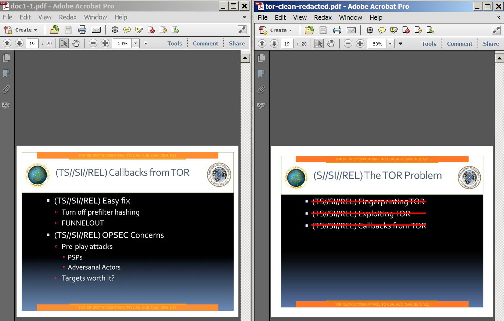Open Comment pane in tor-clean-redacted.pdf window
Viewport: 504px width, 321px height.
460,44
